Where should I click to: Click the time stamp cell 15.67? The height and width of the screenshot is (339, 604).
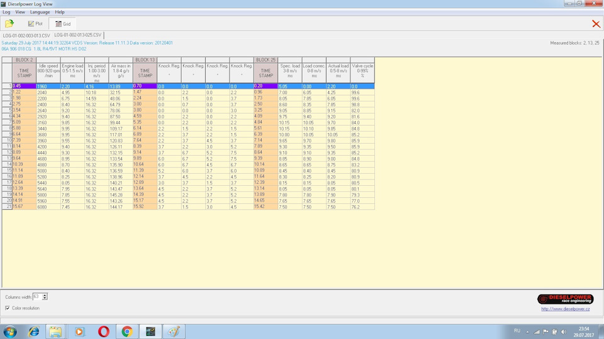pyautogui.click(x=25, y=207)
